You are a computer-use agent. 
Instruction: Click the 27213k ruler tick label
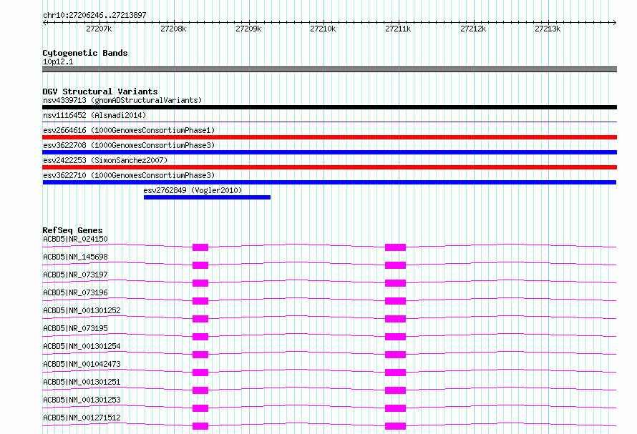tap(548, 29)
